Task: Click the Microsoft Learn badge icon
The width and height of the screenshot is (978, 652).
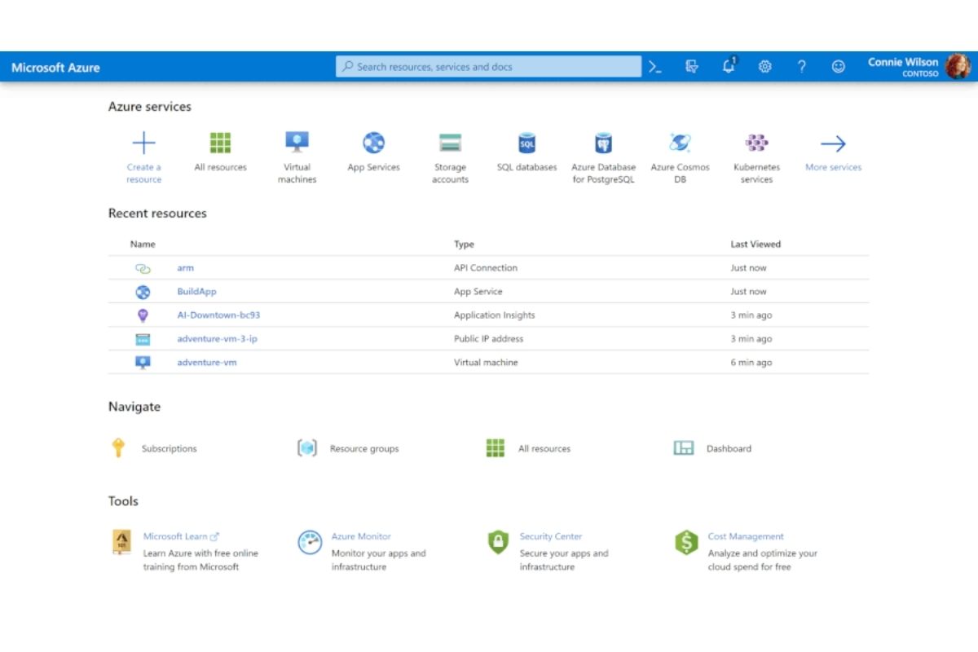Action: click(121, 543)
